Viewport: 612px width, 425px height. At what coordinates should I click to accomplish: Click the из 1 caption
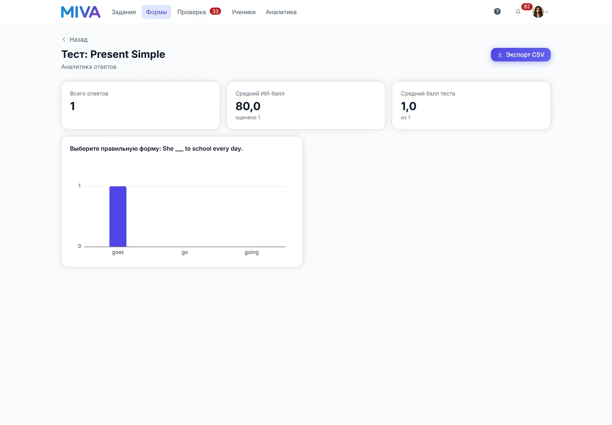pyautogui.click(x=405, y=117)
